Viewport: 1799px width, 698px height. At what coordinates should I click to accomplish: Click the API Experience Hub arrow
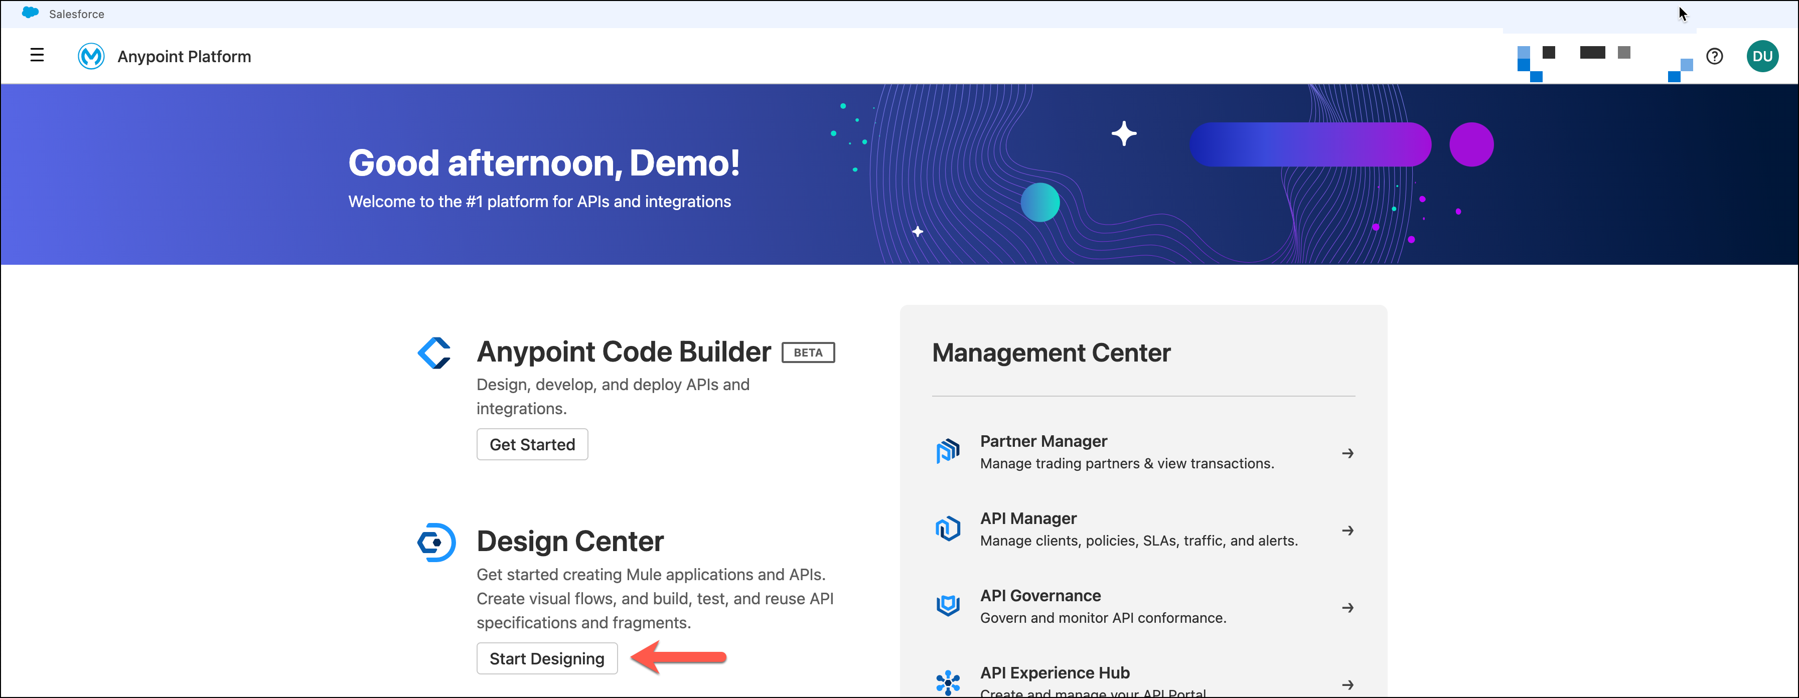[x=1348, y=685]
